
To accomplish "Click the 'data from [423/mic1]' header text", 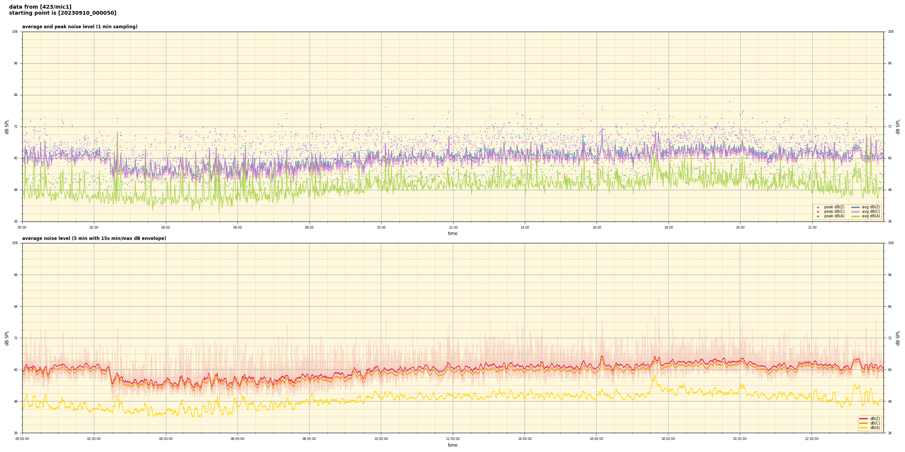I will [40, 7].
